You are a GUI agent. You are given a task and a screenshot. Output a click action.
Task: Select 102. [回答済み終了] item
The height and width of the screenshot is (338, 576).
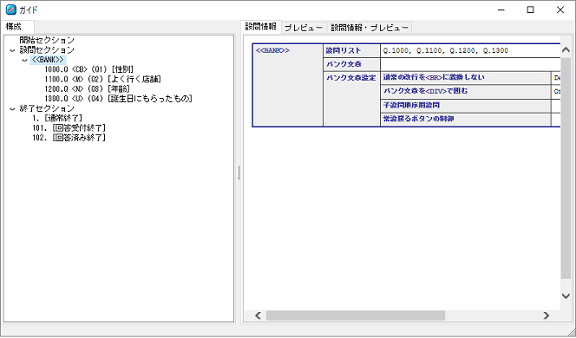tap(69, 138)
